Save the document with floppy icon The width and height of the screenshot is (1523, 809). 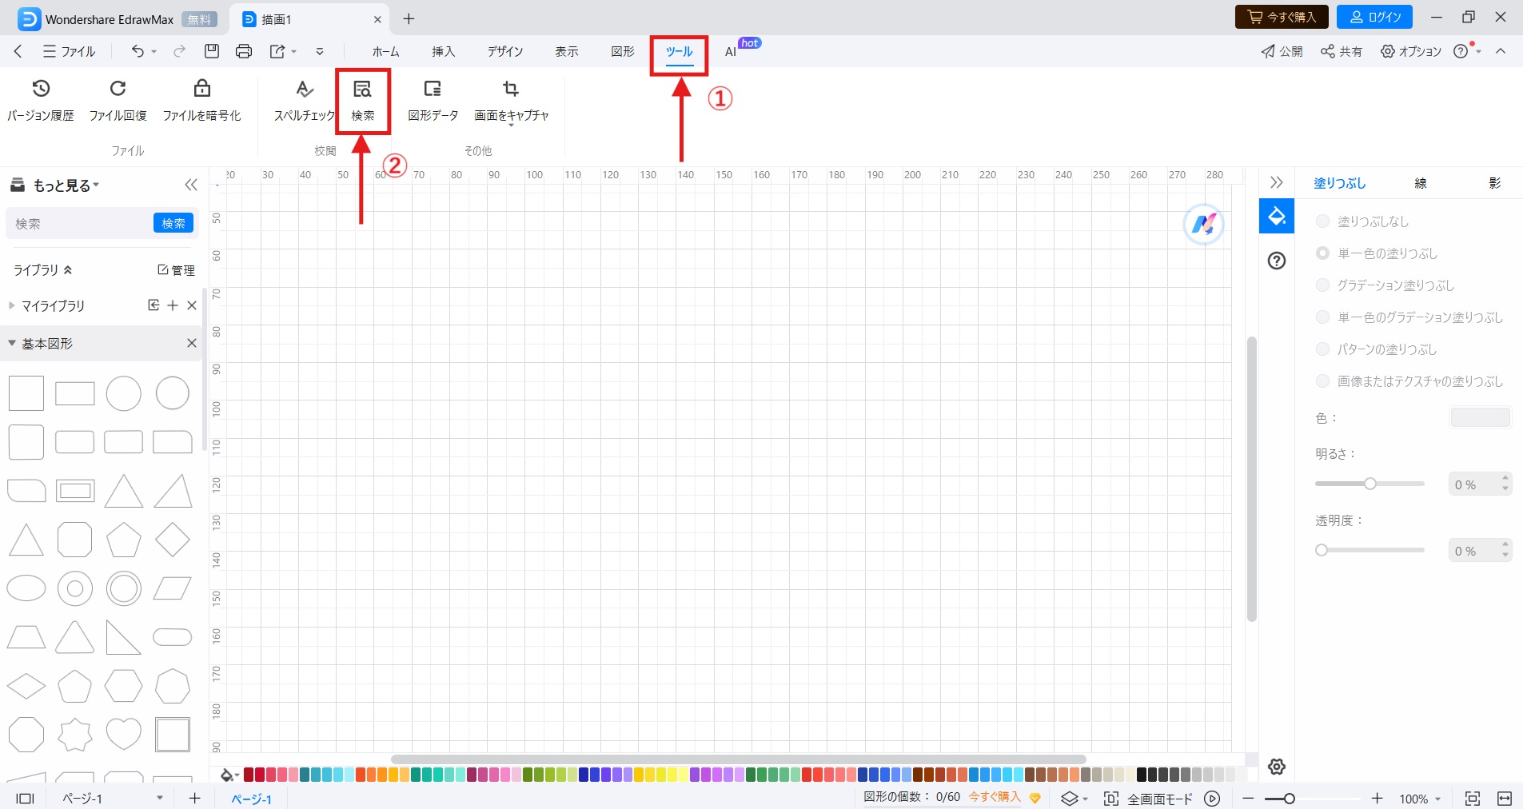coord(212,51)
